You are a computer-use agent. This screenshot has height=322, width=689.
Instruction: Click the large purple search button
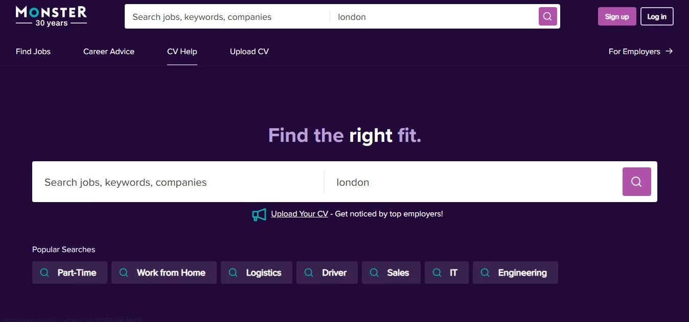636,182
